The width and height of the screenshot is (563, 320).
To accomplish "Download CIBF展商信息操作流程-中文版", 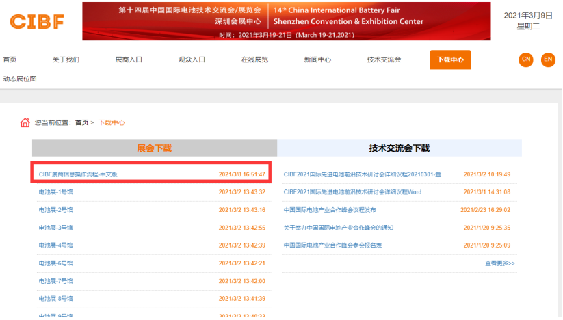I will (x=78, y=174).
